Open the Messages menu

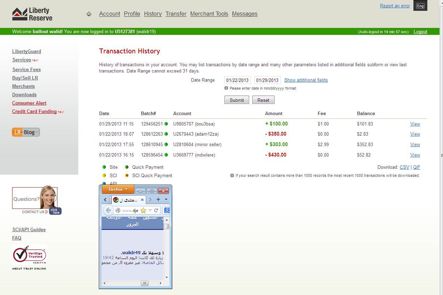tap(245, 14)
